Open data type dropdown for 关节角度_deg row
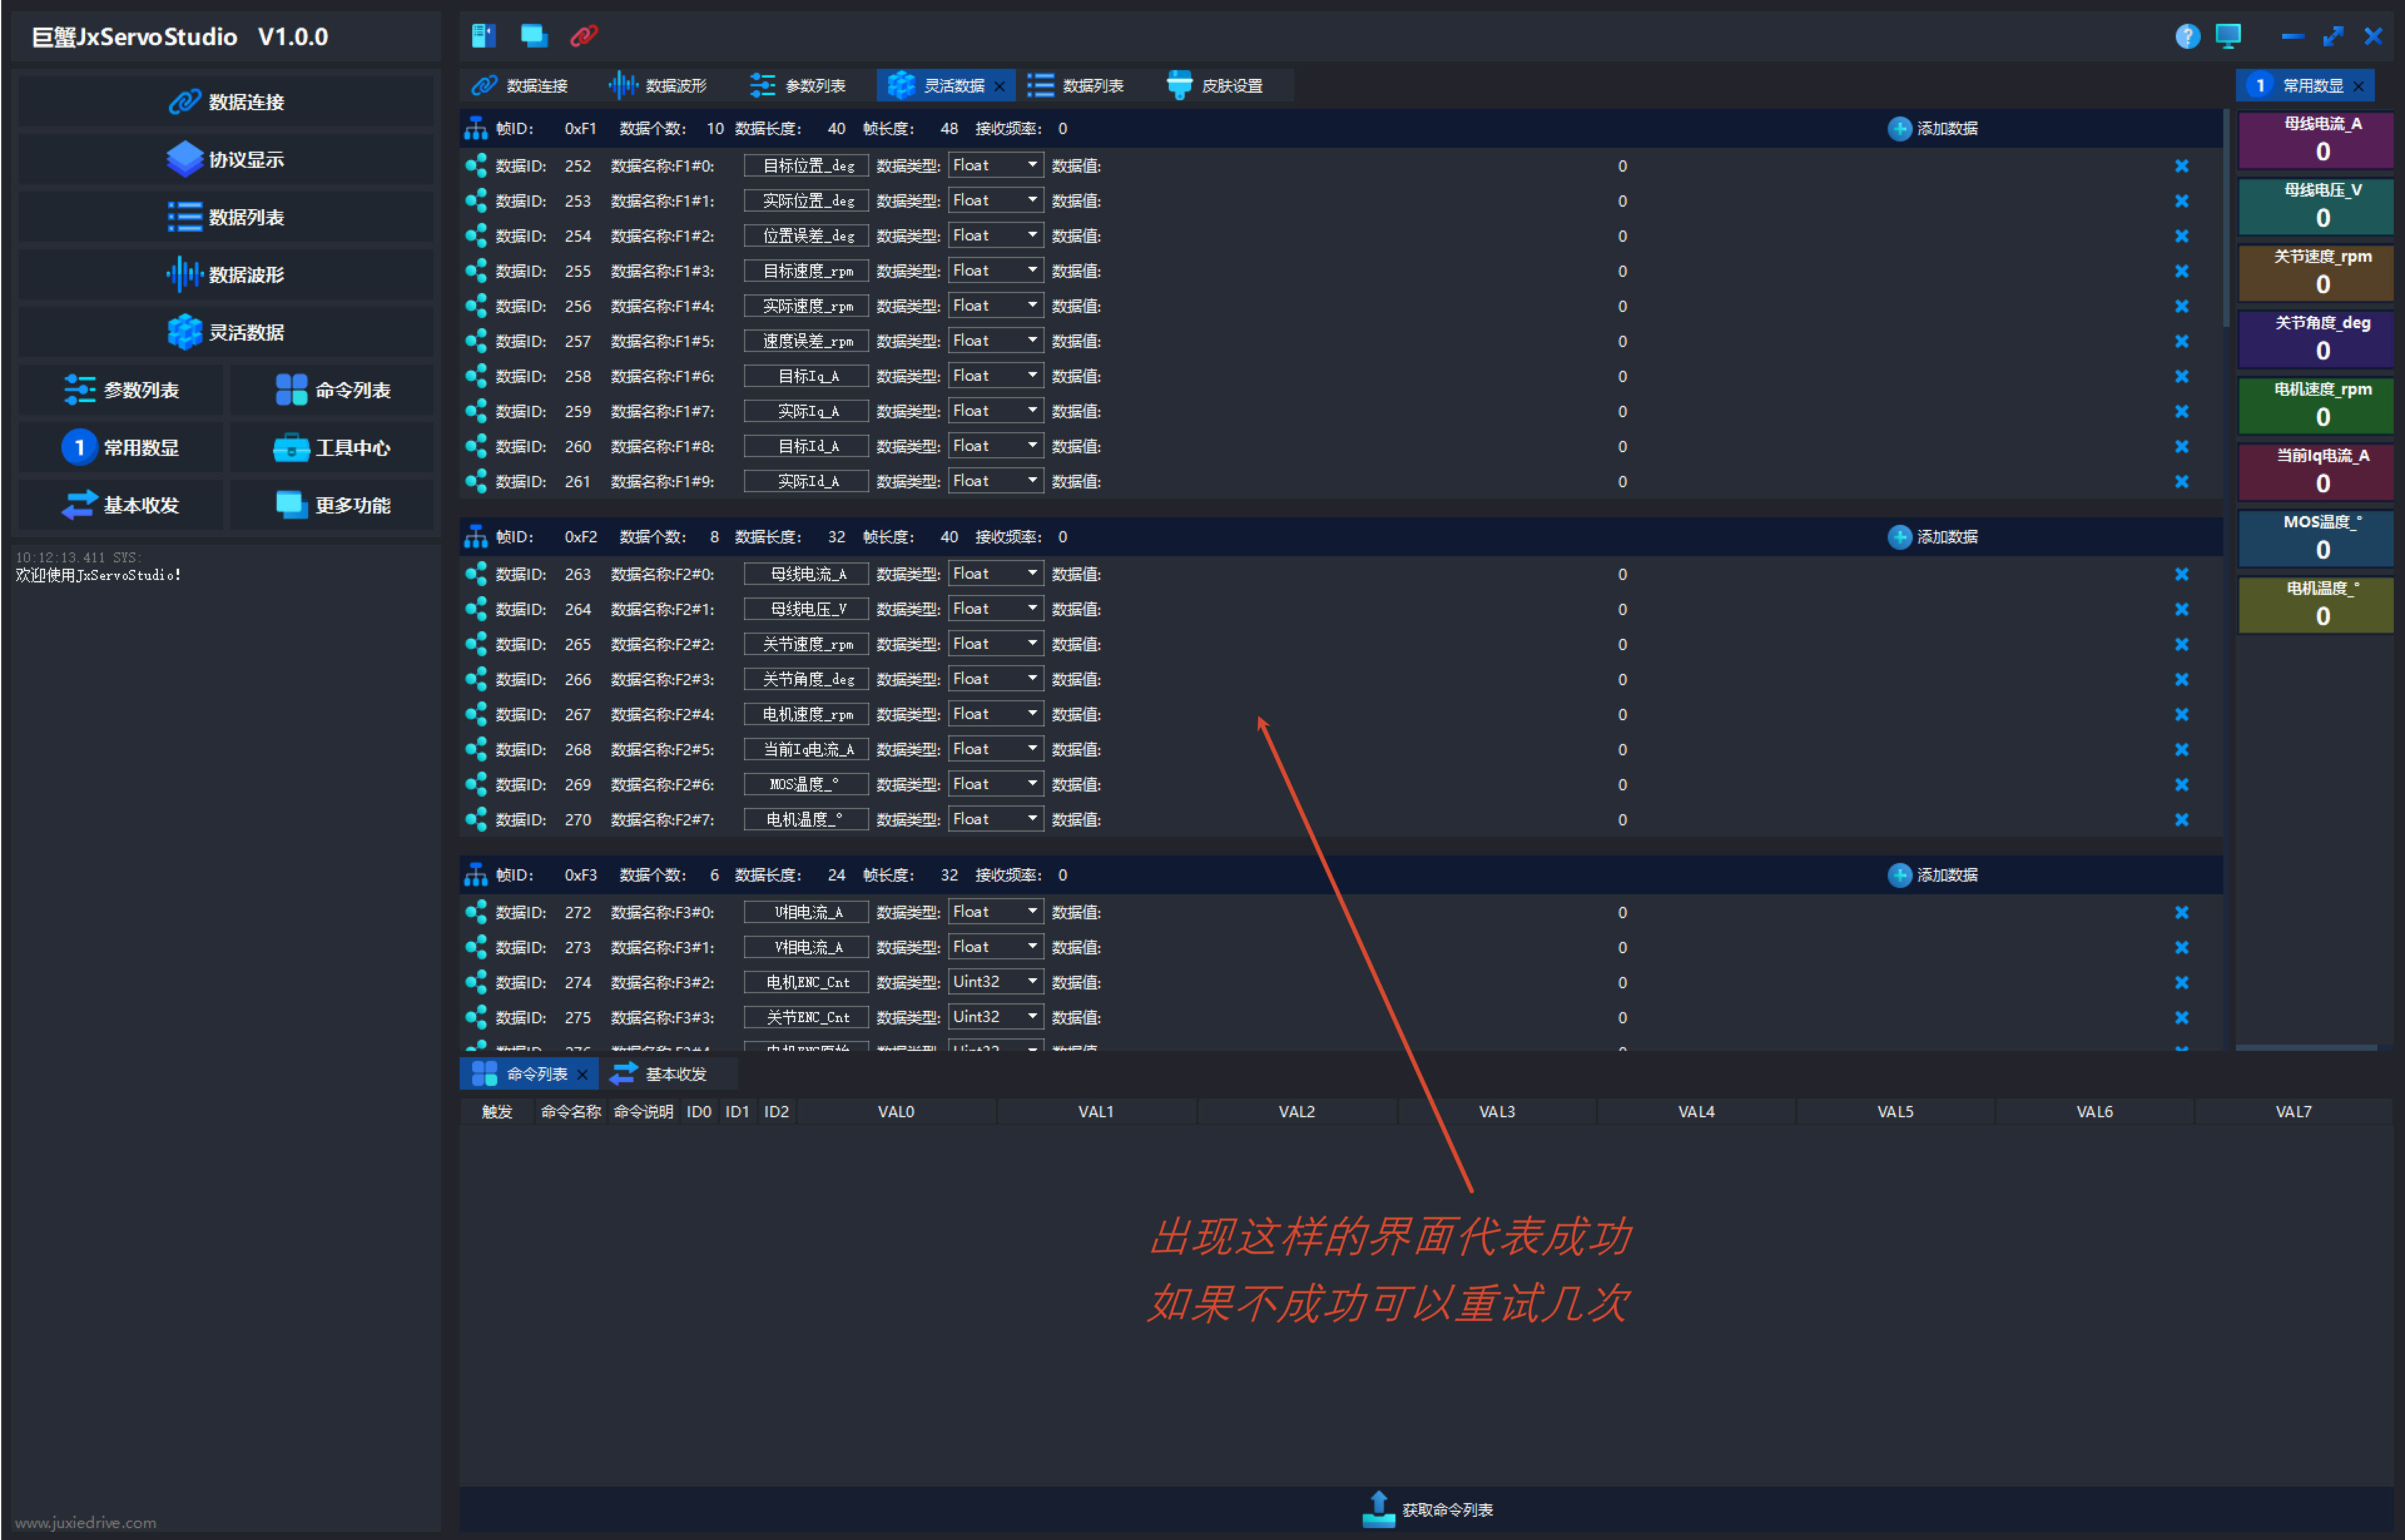The width and height of the screenshot is (2405, 1540). tap(995, 678)
